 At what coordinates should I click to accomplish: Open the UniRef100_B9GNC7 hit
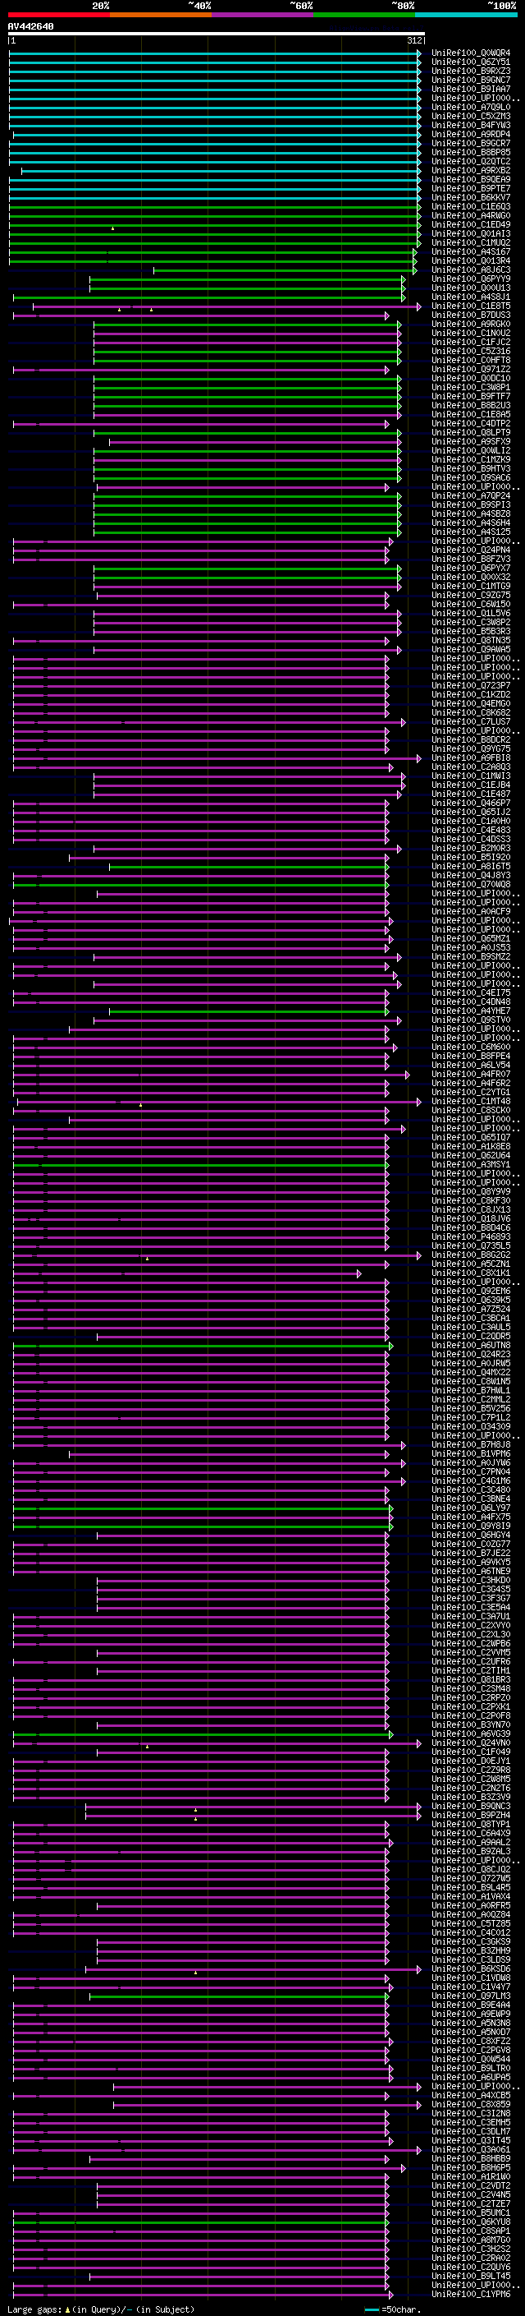point(471,80)
